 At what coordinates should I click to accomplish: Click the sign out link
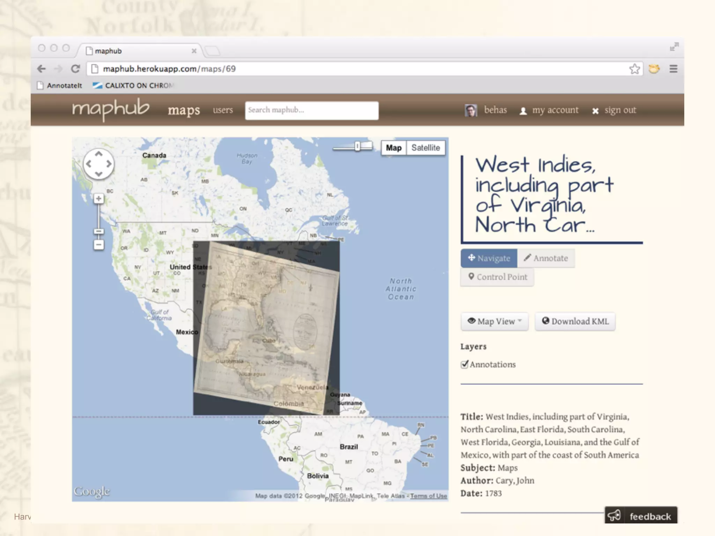coord(614,110)
